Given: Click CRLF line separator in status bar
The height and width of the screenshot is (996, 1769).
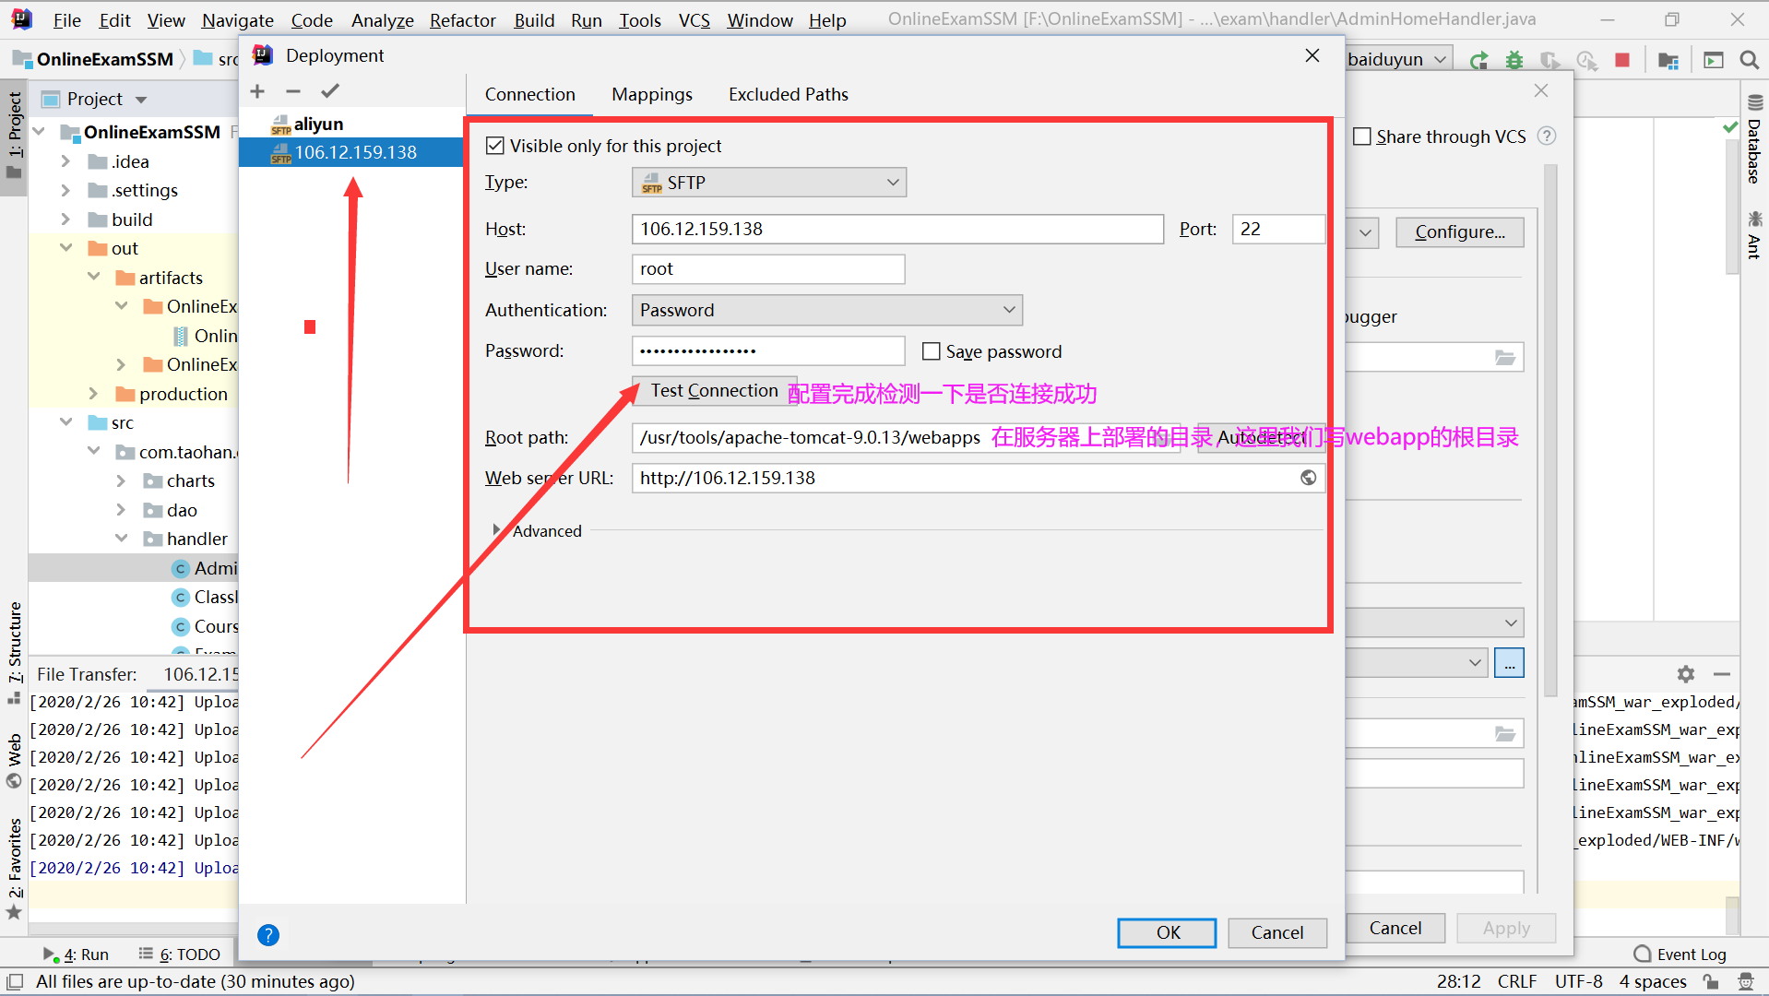Looking at the screenshot, I should pyautogui.click(x=1517, y=982).
